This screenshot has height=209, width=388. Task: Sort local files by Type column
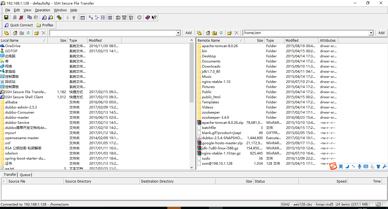pyautogui.click(x=77, y=40)
